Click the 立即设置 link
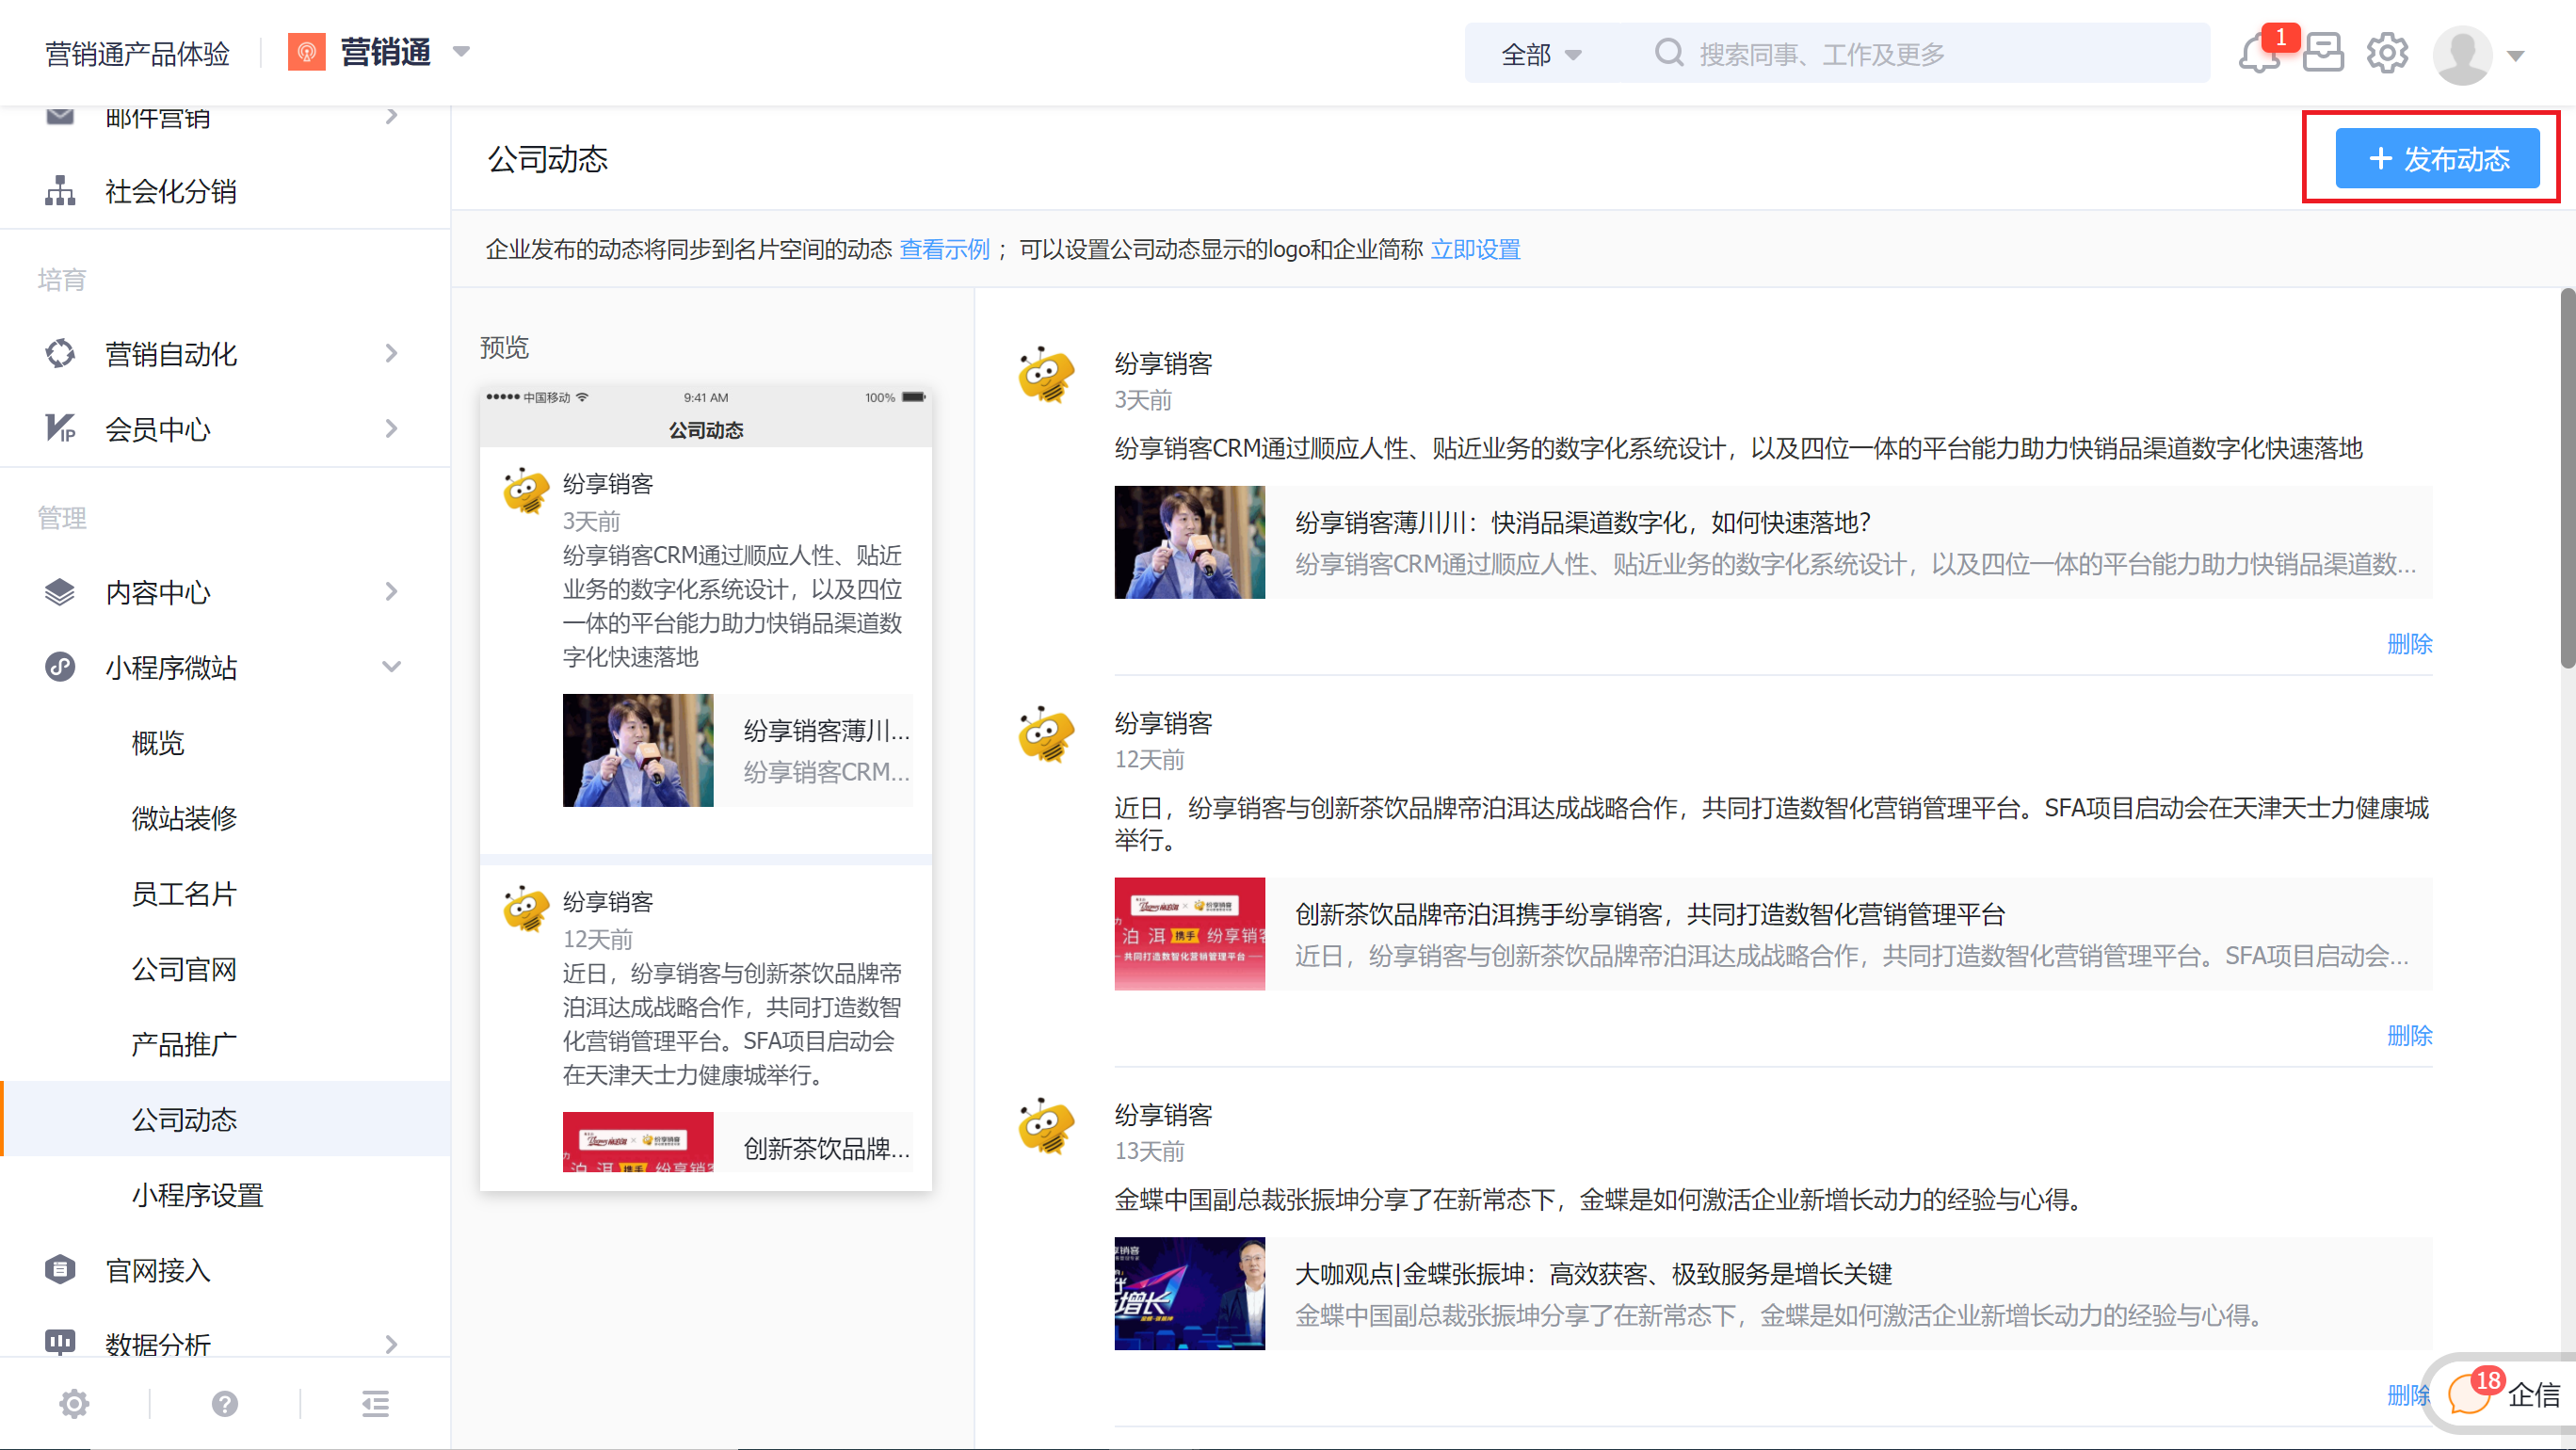This screenshot has width=2576, height=1450. pos(1475,249)
